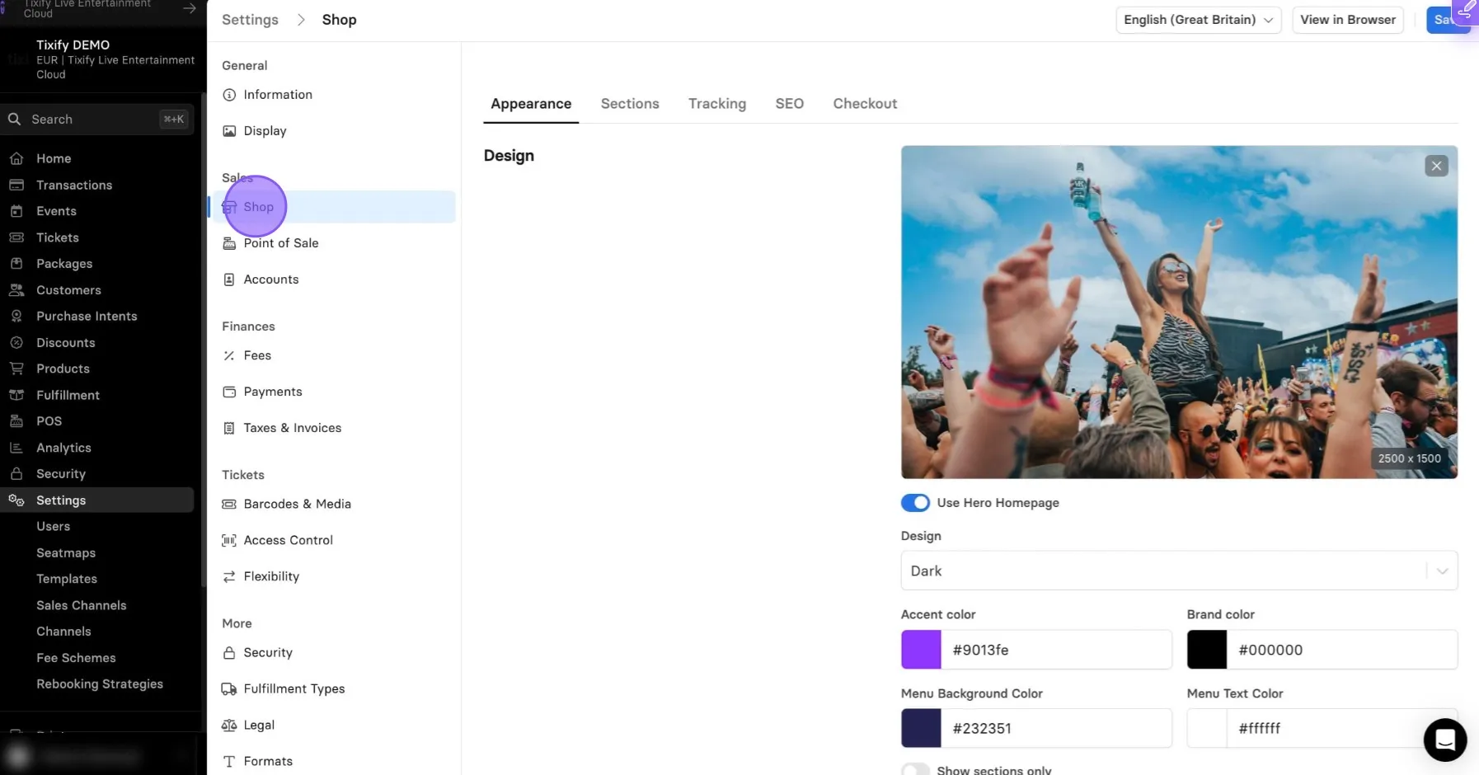The width and height of the screenshot is (1479, 775).
Task: Expand the Design theme dropdown showing Dark
Action: (x=1179, y=571)
